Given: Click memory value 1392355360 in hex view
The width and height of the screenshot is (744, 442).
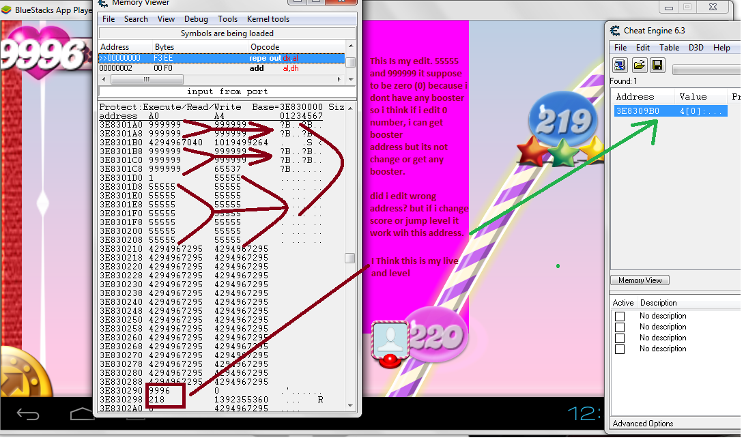Looking at the screenshot, I should click(241, 400).
